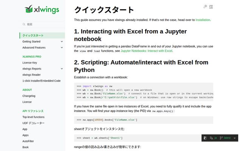The image size is (242, 151).
Task: Expand the Advanced Features chevron
Action: 62,48
